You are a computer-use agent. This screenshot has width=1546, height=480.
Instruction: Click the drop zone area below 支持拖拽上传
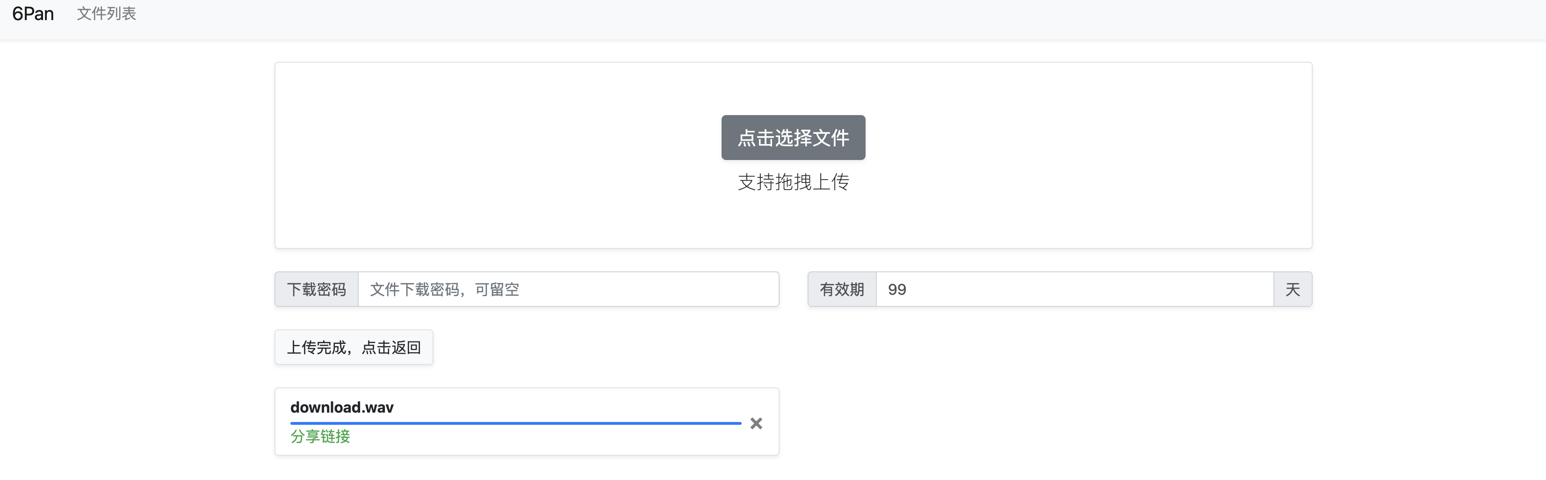[793, 222]
